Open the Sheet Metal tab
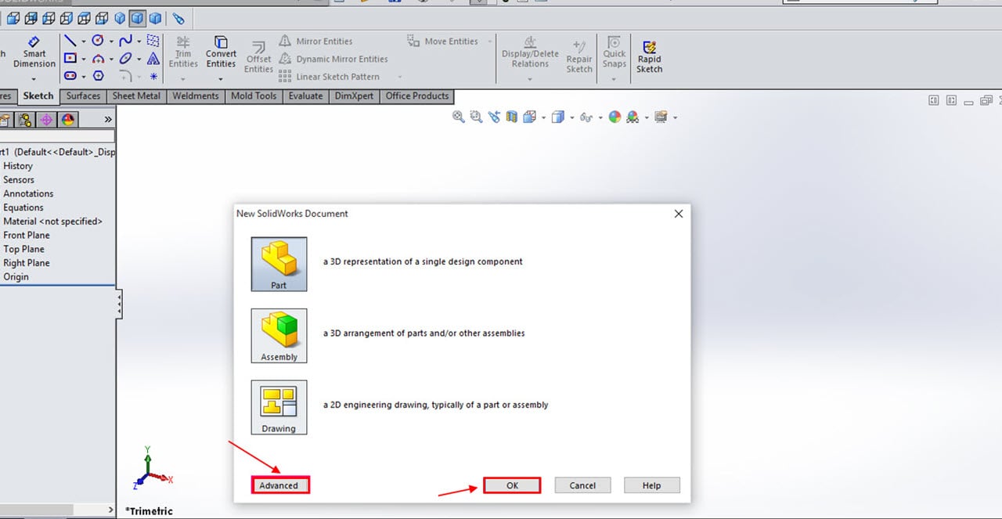Screen dimensions: 1002x519 click(135, 96)
